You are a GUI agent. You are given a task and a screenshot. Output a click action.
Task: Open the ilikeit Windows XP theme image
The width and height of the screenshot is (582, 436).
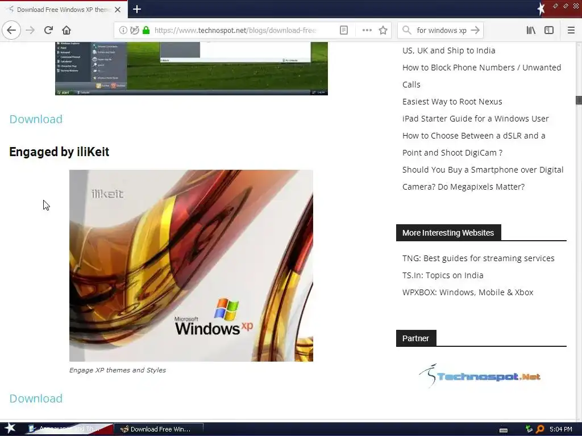click(x=191, y=266)
